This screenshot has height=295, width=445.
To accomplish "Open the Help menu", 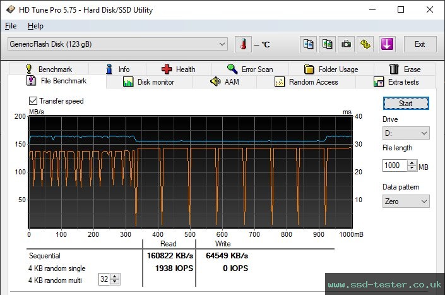I will pyautogui.click(x=35, y=26).
